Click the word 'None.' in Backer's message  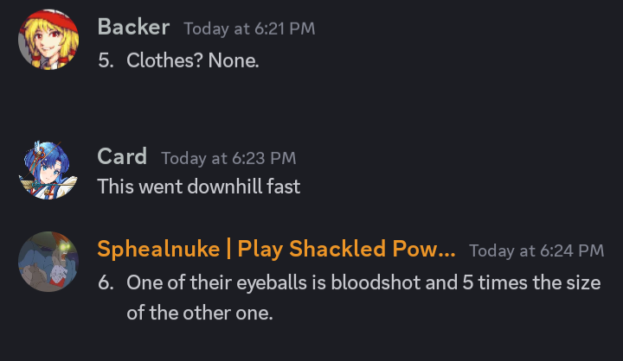[234, 60]
